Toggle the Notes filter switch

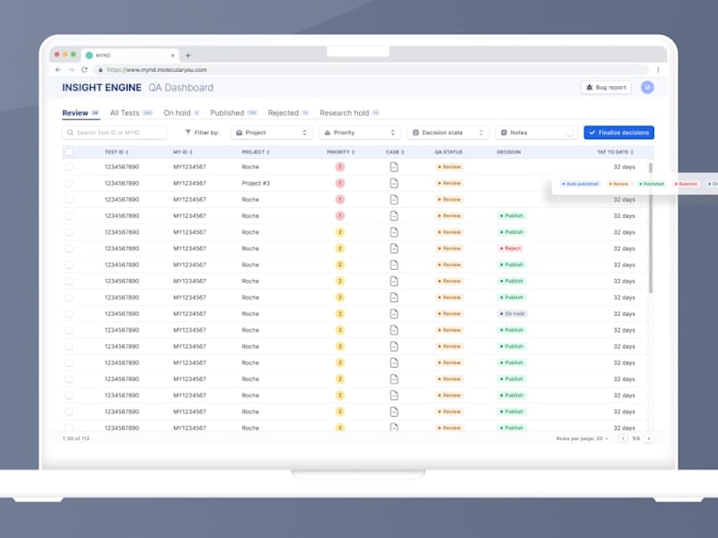click(x=567, y=133)
